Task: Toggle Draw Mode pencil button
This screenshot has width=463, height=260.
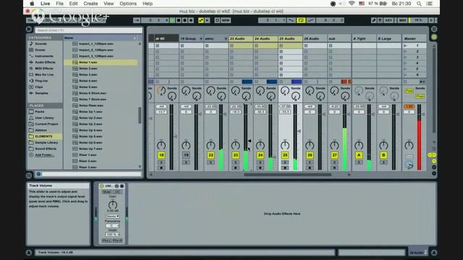Action: (374, 20)
